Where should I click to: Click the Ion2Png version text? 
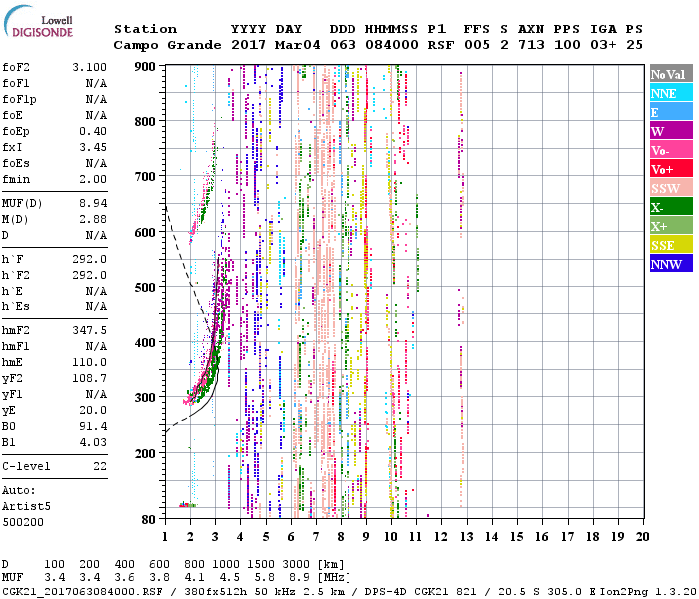(x=648, y=591)
